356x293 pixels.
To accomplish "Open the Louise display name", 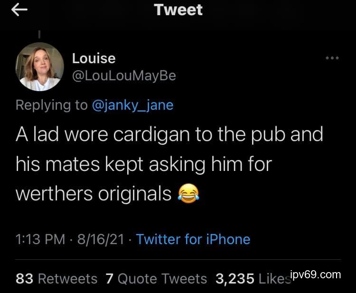I will click(x=94, y=58).
